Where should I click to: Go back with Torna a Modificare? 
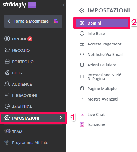tap(33, 21)
